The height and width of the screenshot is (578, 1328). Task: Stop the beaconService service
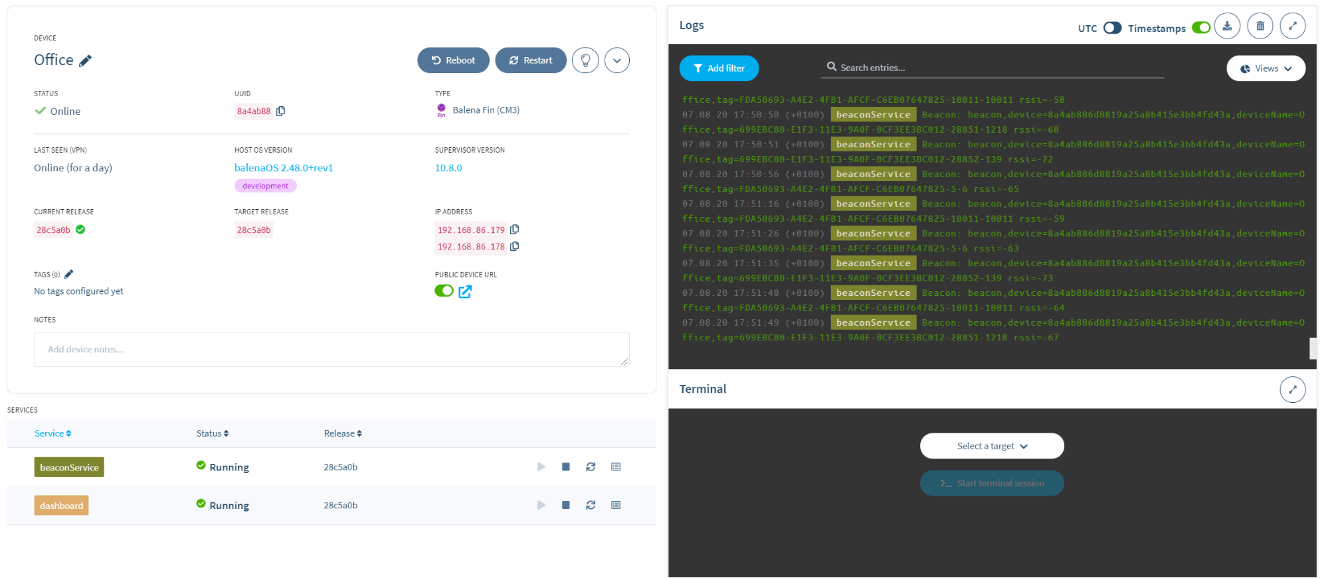pyautogui.click(x=565, y=467)
